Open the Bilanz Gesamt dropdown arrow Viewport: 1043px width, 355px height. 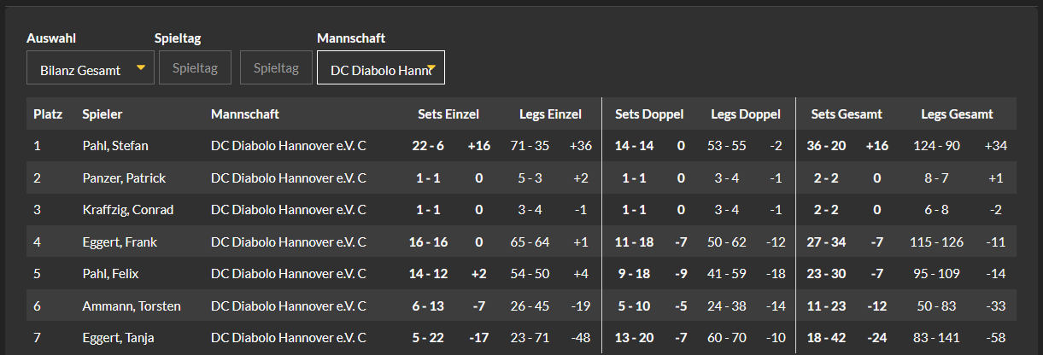[x=141, y=67]
